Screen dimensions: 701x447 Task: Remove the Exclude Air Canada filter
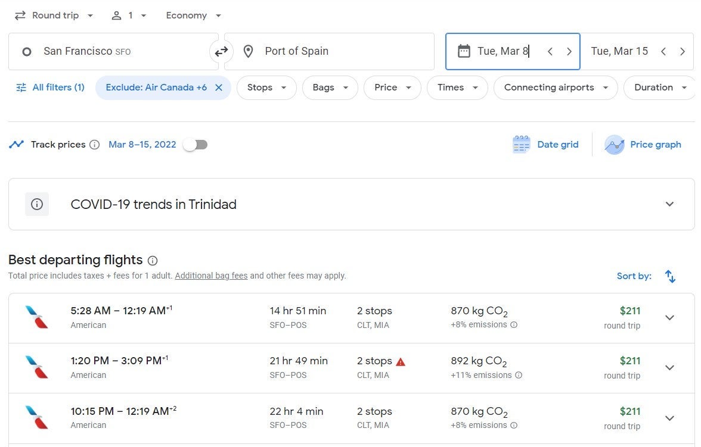tap(219, 87)
